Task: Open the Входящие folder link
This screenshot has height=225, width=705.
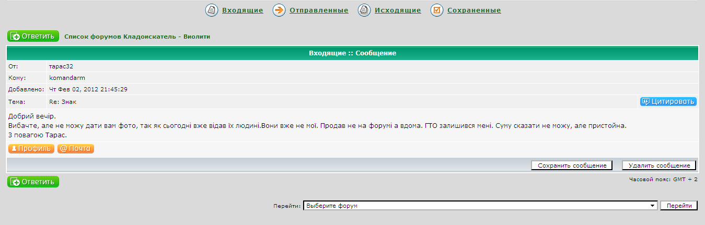Action: click(242, 10)
